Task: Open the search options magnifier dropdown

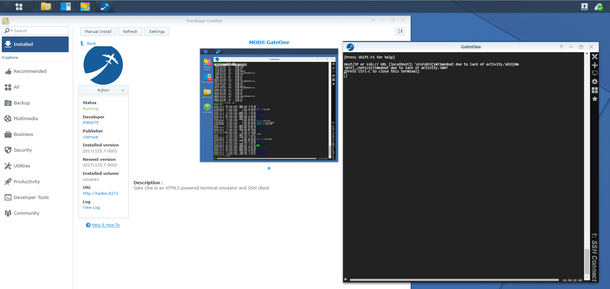Action: point(8,31)
